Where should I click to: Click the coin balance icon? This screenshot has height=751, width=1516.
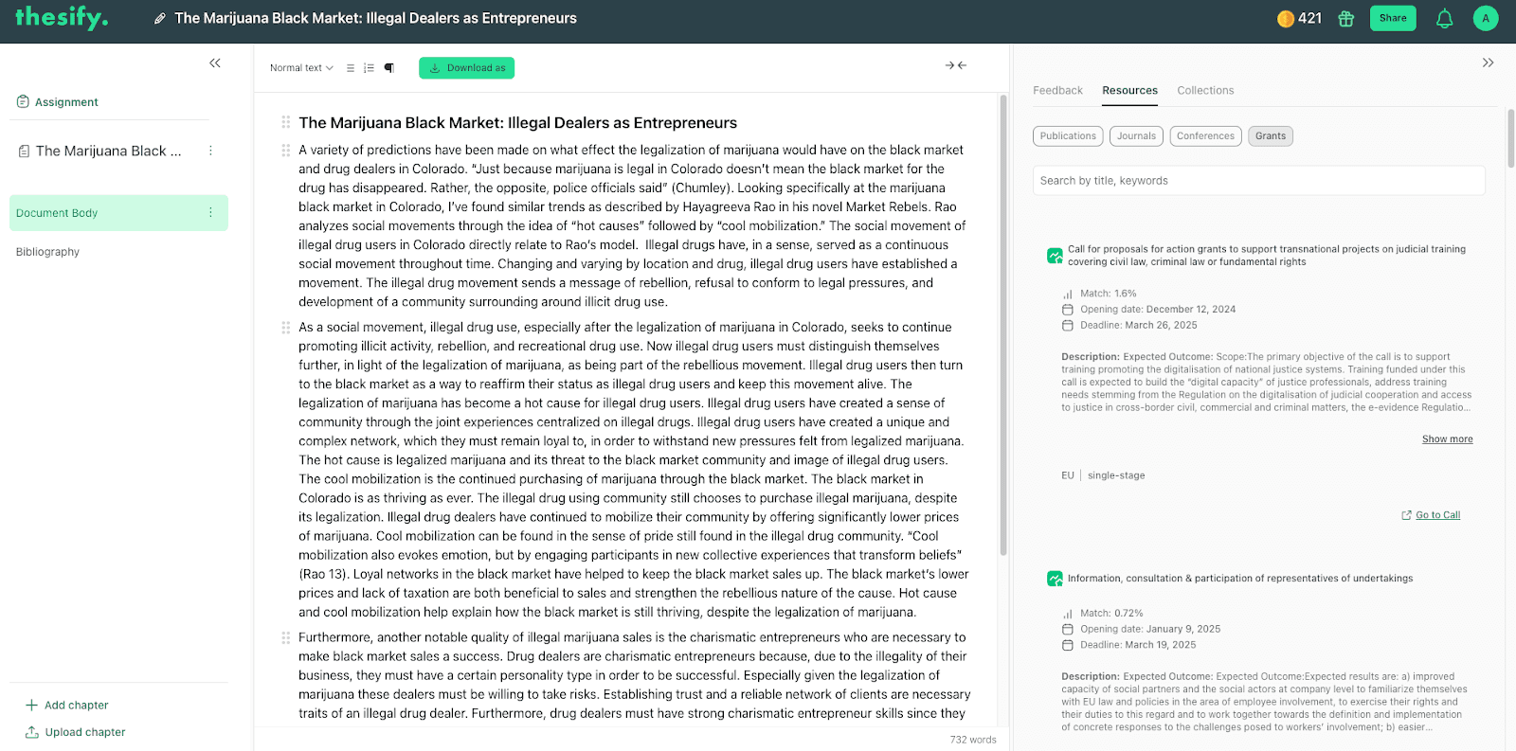pos(1286,18)
